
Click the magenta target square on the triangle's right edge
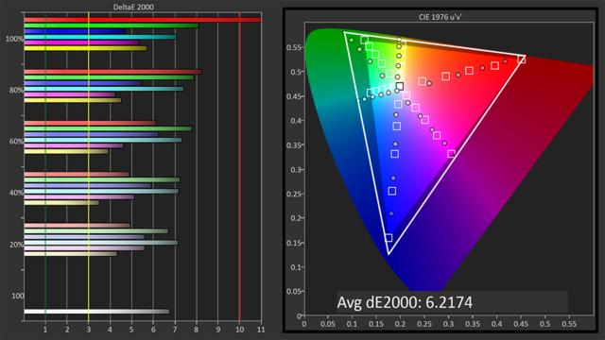coord(451,154)
